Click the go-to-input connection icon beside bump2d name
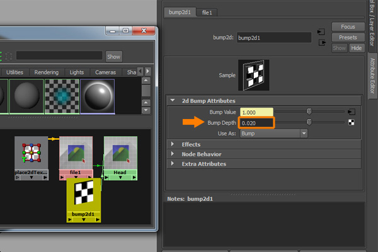The width and height of the screenshot is (378, 252). [321, 31]
